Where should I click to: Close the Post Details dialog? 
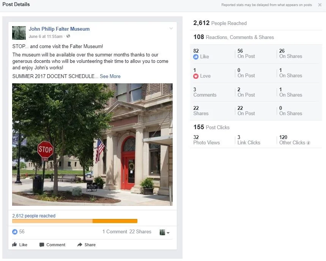coord(320,5)
